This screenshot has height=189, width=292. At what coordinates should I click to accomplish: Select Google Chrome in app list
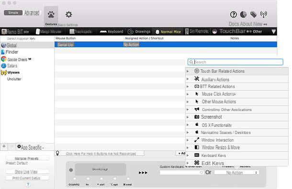pos(27,59)
